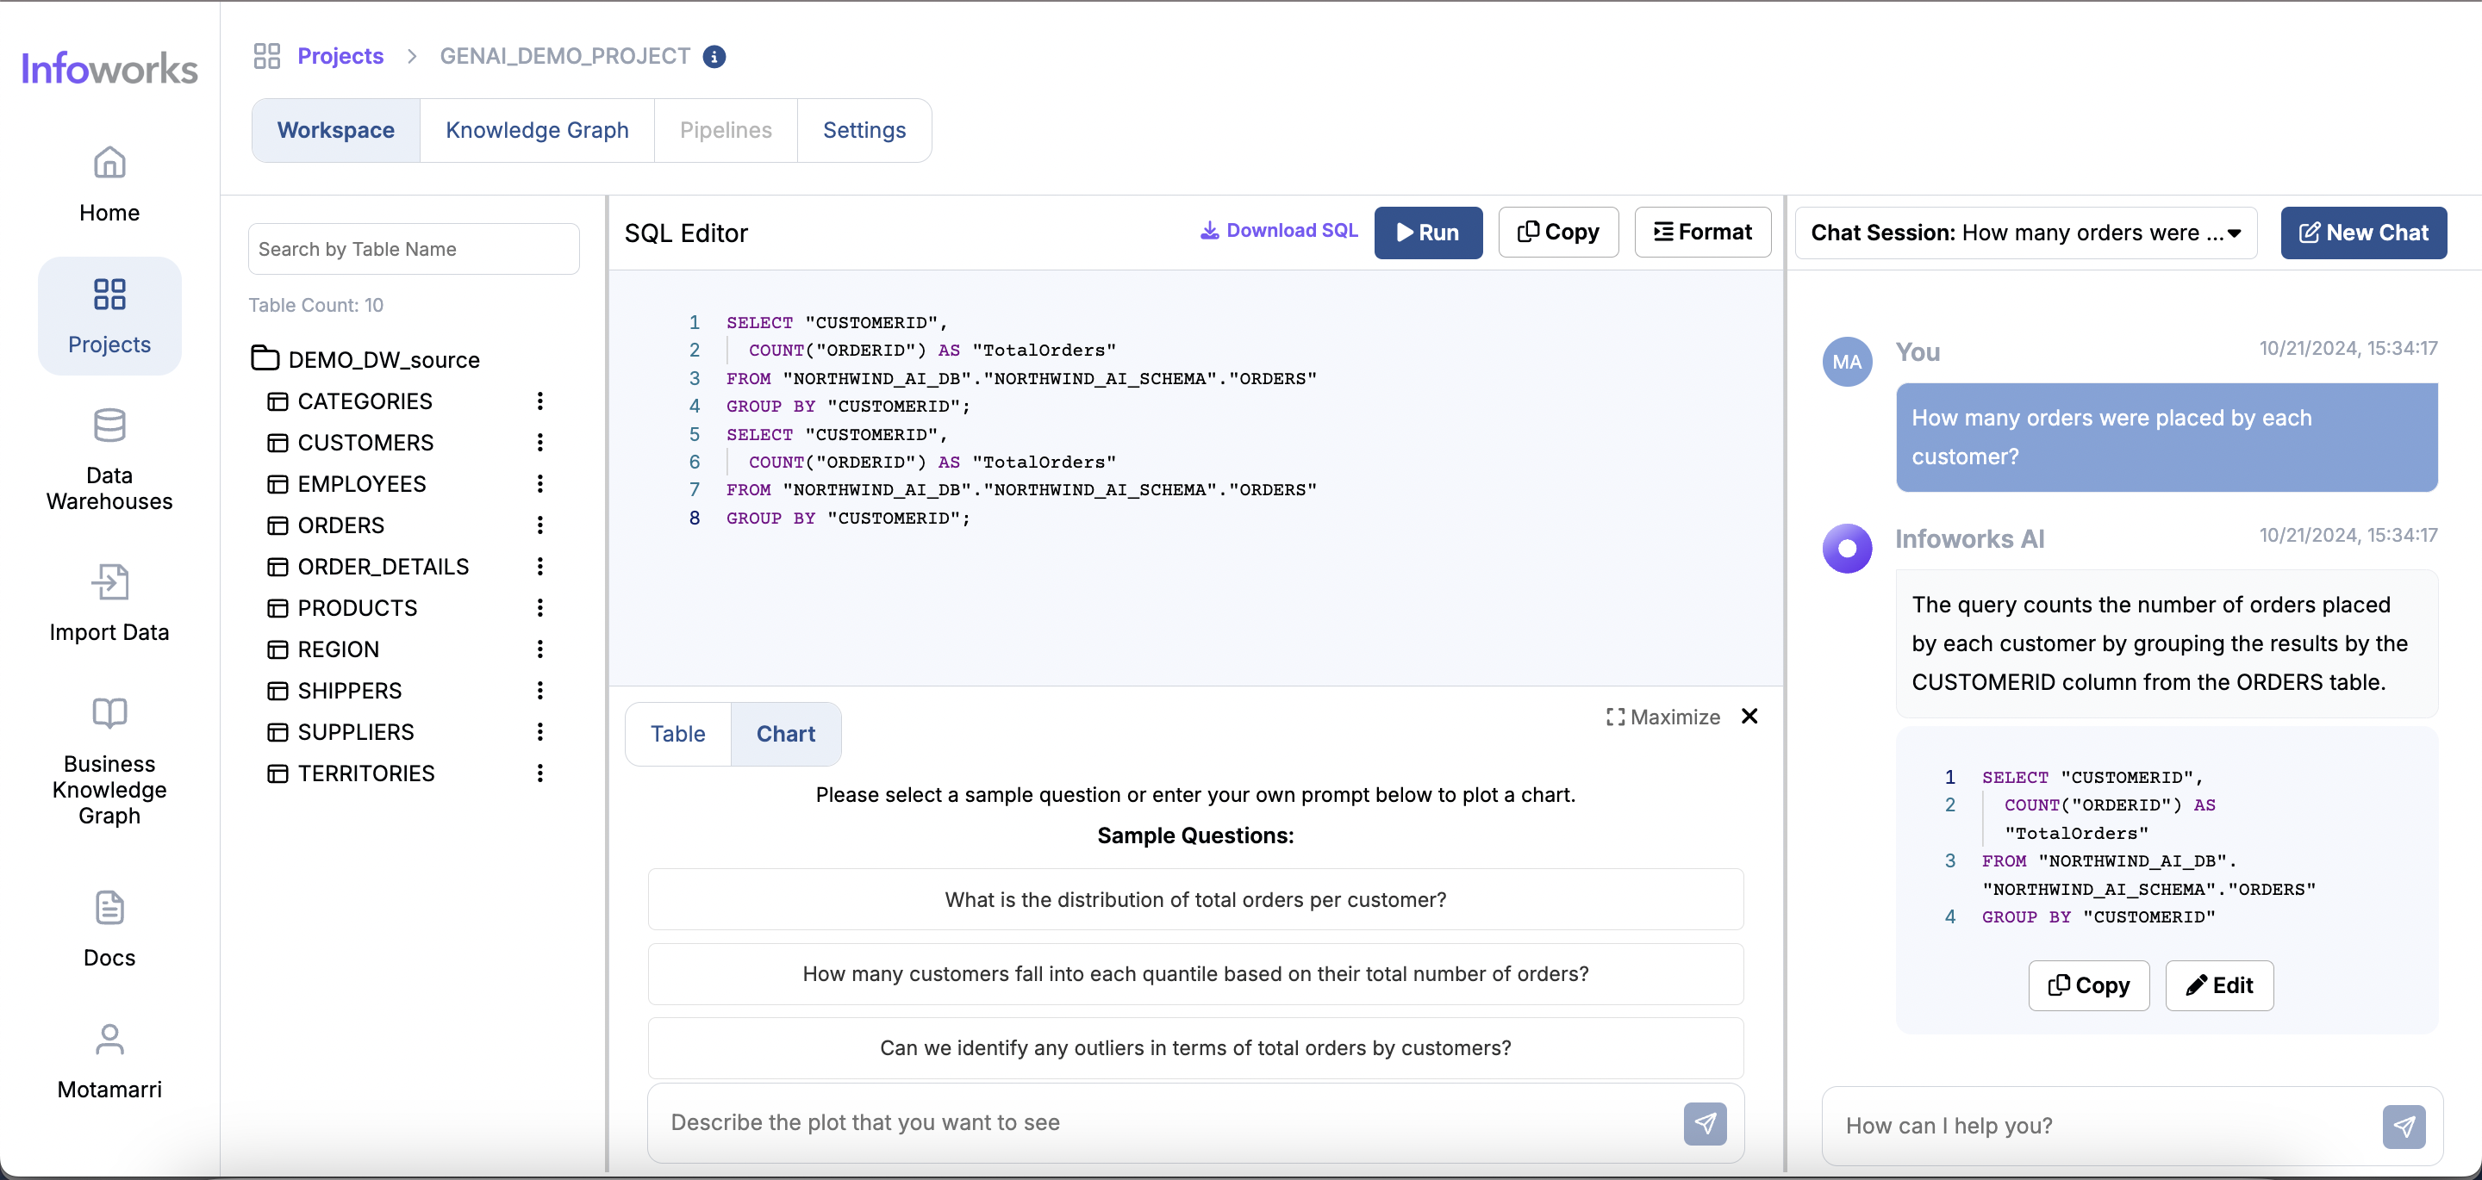Image resolution: width=2482 pixels, height=1180 pixels.
Task: Open options menu for CUSTOMERS table
Action: click(x=539, y=442)
